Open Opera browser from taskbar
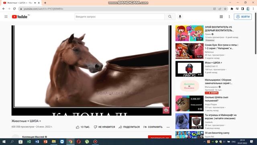257x145 pixels. [79, 142]
